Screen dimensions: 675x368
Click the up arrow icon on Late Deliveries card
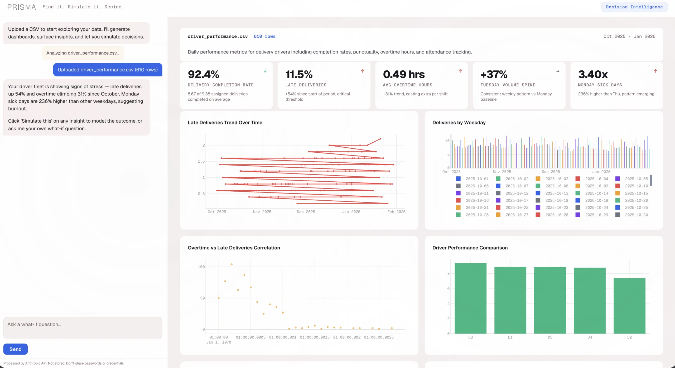[363, 71]
